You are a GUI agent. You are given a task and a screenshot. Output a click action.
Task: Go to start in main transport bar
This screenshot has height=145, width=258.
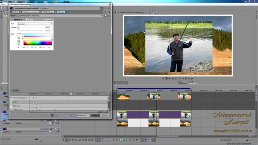(83, 140)
